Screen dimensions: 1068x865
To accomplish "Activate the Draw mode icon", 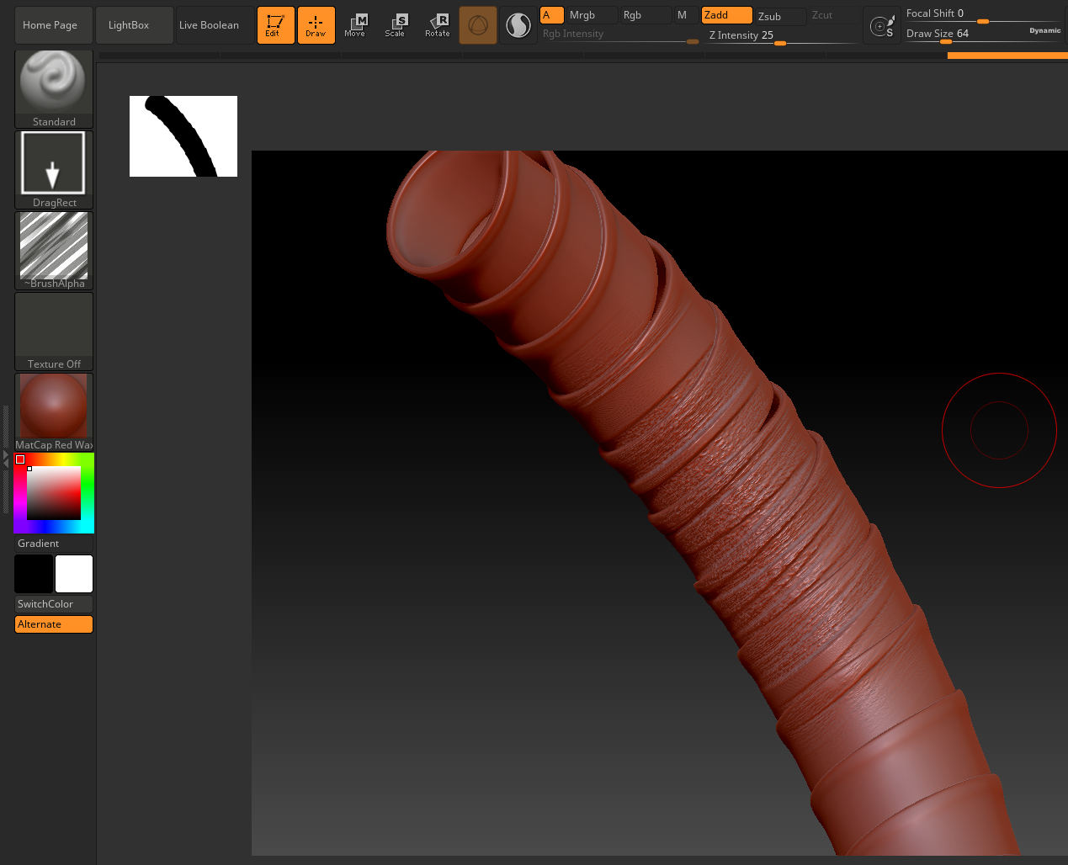I will [x=316, y=25].
